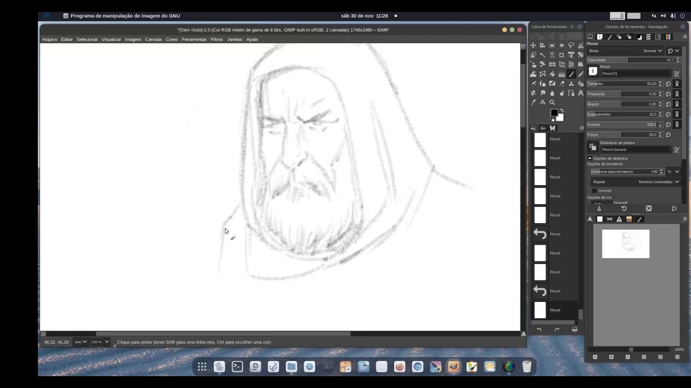Viewport: 691px width, 388px height.
Task: Open the canvas unit mm dropdown
Action: (x=80, y=342)
